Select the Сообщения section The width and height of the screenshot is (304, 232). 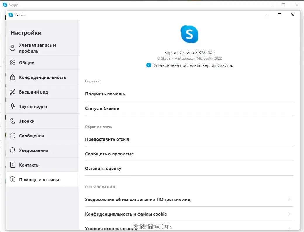[x=43, y=136]
